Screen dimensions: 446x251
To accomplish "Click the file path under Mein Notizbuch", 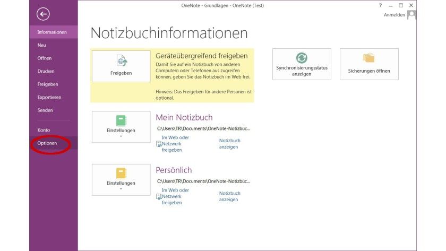I will tap(204, 128).
